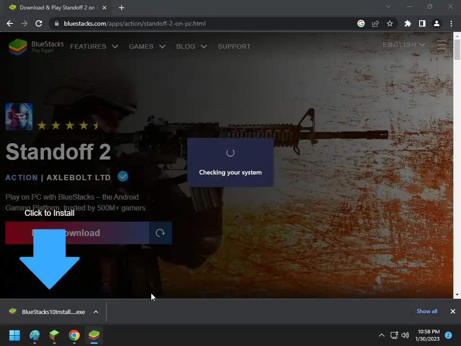Expand the FEATURES menu
This screenshot has width=461, height=346.
coord(94,46)
